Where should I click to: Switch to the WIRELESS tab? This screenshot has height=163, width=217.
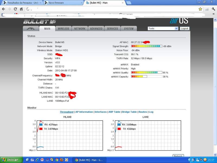coord(63,29)
